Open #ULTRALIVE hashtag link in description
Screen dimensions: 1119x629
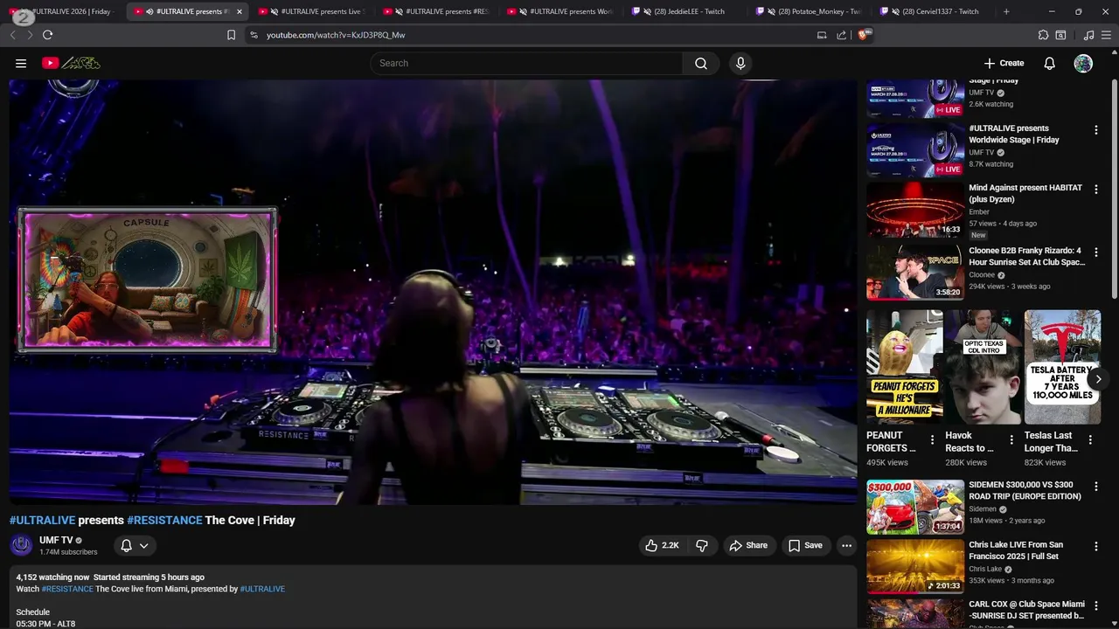click(262, 589)
